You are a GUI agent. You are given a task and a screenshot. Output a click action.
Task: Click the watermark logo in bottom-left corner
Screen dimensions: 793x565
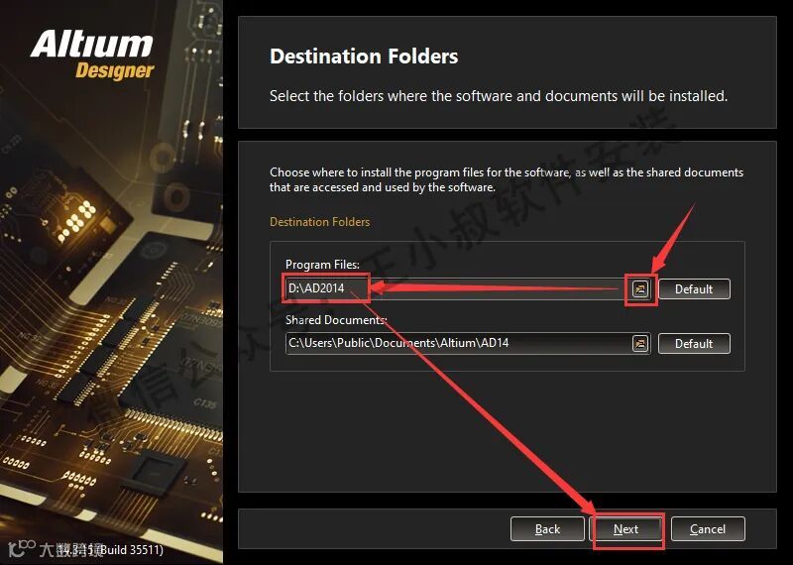tap(22, 548)
